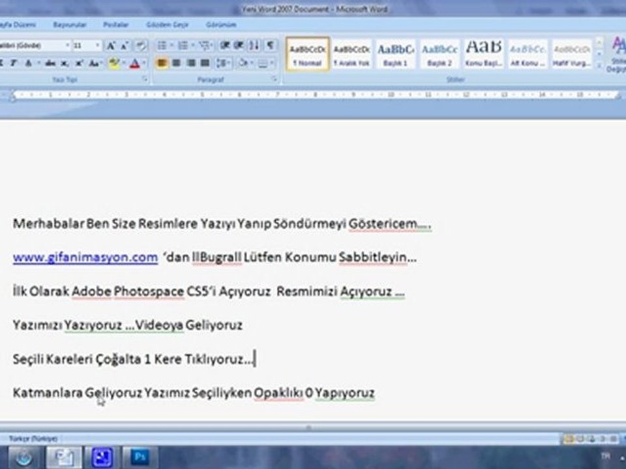The width and height of the screenshot is (626, 469).
Task: Clear formatting with the eraser icon
Action: [140, 46]
